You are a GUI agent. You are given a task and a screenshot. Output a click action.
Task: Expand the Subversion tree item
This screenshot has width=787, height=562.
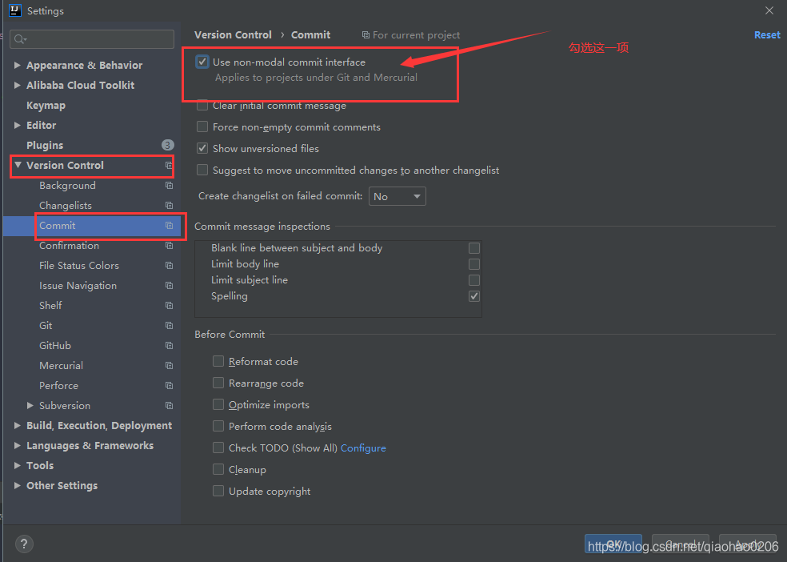(29, 405)
